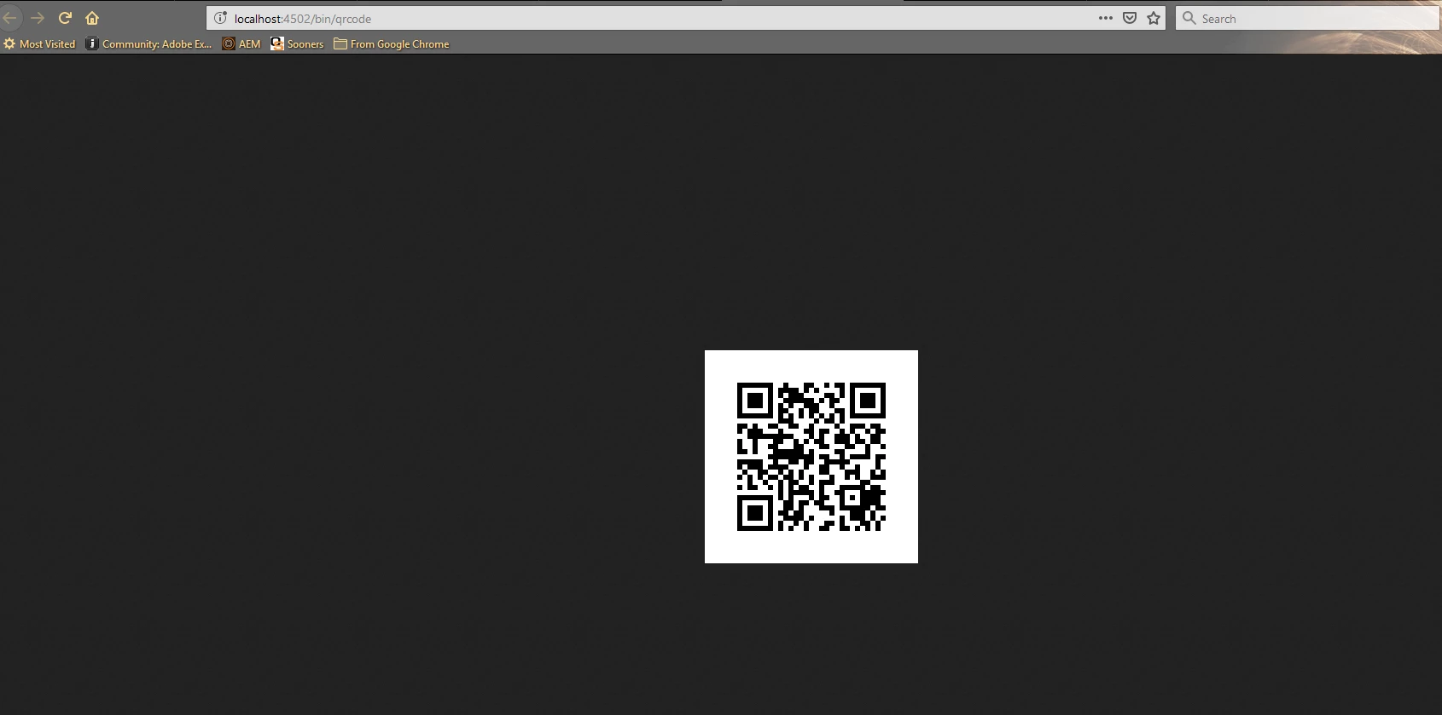Open the AEM bookmark
The height and width of the screenshot is (715, 1442).
pyautogui.click(x=241, y=43)
